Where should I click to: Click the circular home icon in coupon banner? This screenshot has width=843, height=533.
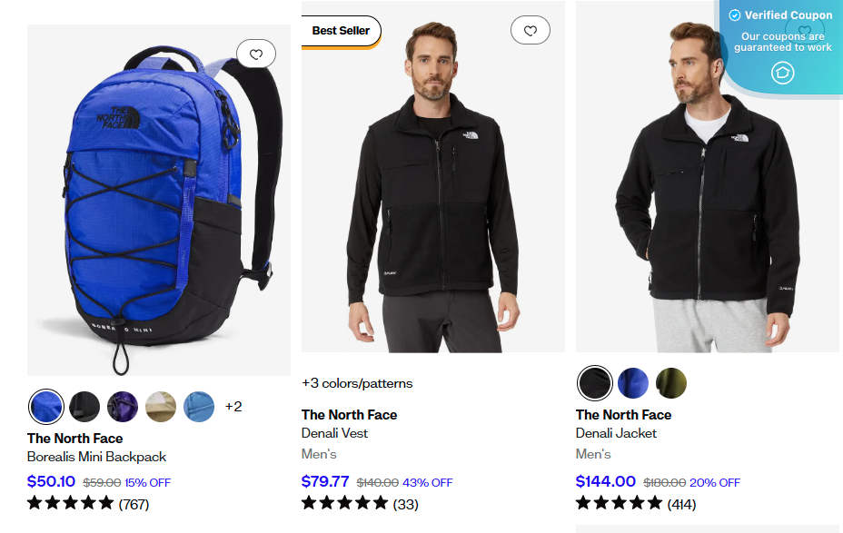click(x=782, y=74)
